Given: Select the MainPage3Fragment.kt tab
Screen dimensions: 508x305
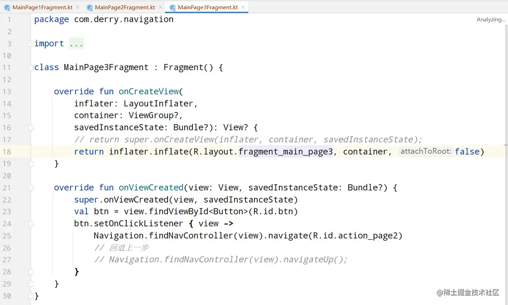Looking at the screenshot, I should pyautogui.click(x=208, y=7).
